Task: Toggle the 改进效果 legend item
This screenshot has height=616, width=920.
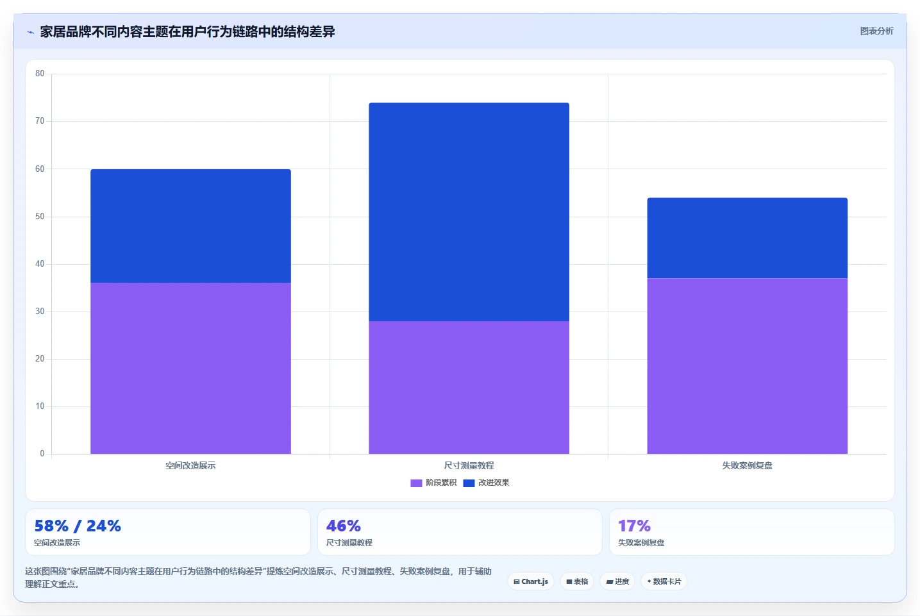Action: (x=486, y=483)
